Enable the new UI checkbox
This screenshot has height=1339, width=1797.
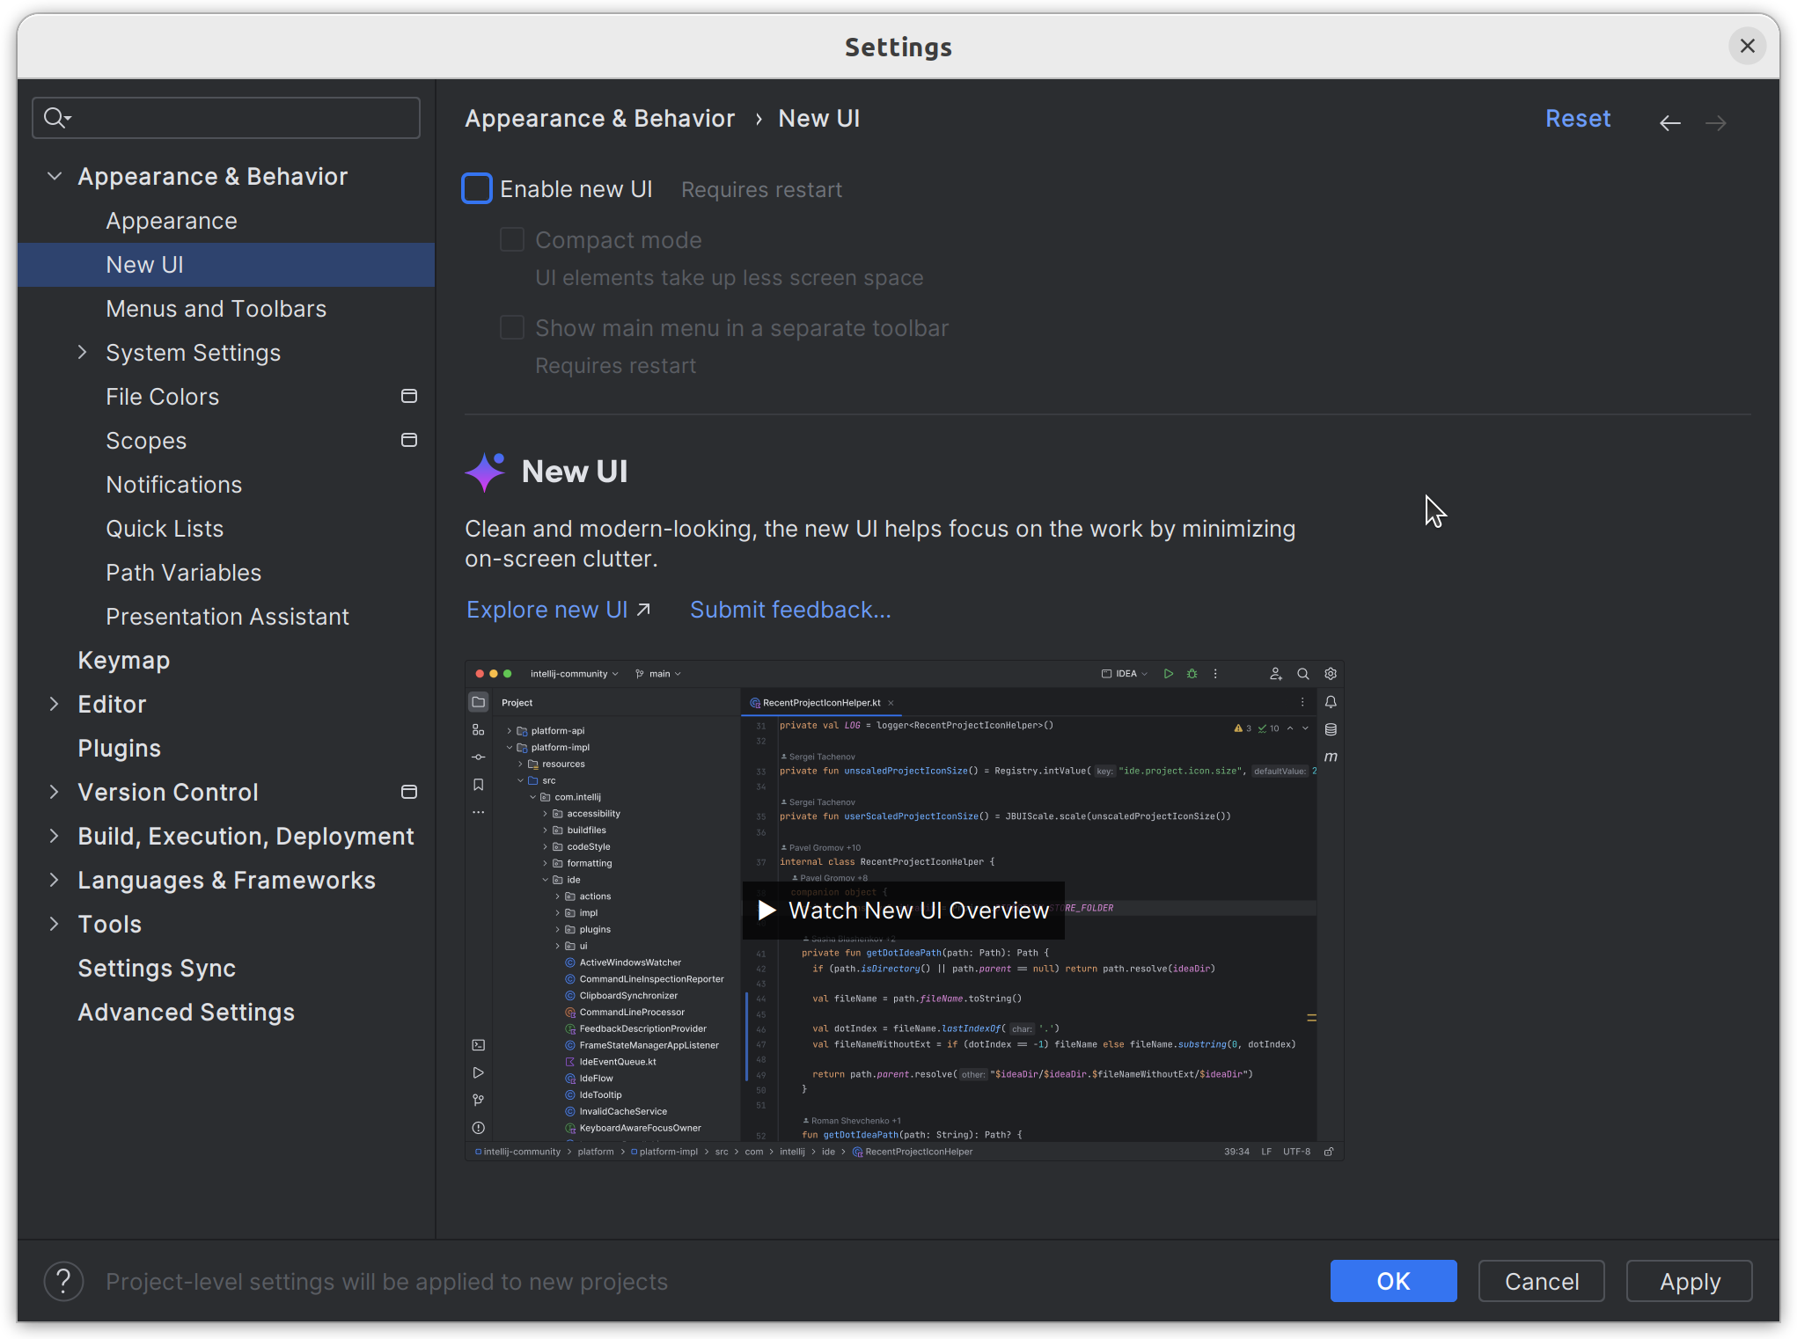pos(477,188)
